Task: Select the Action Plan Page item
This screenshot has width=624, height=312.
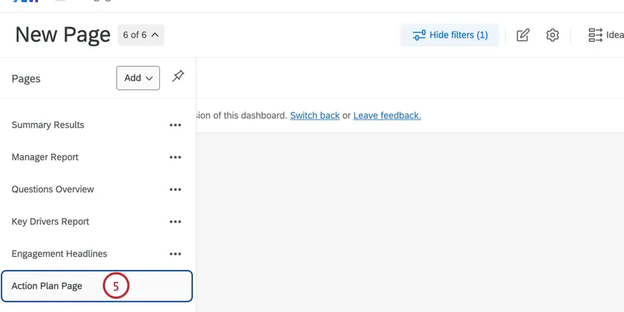Action: [47, 286]
